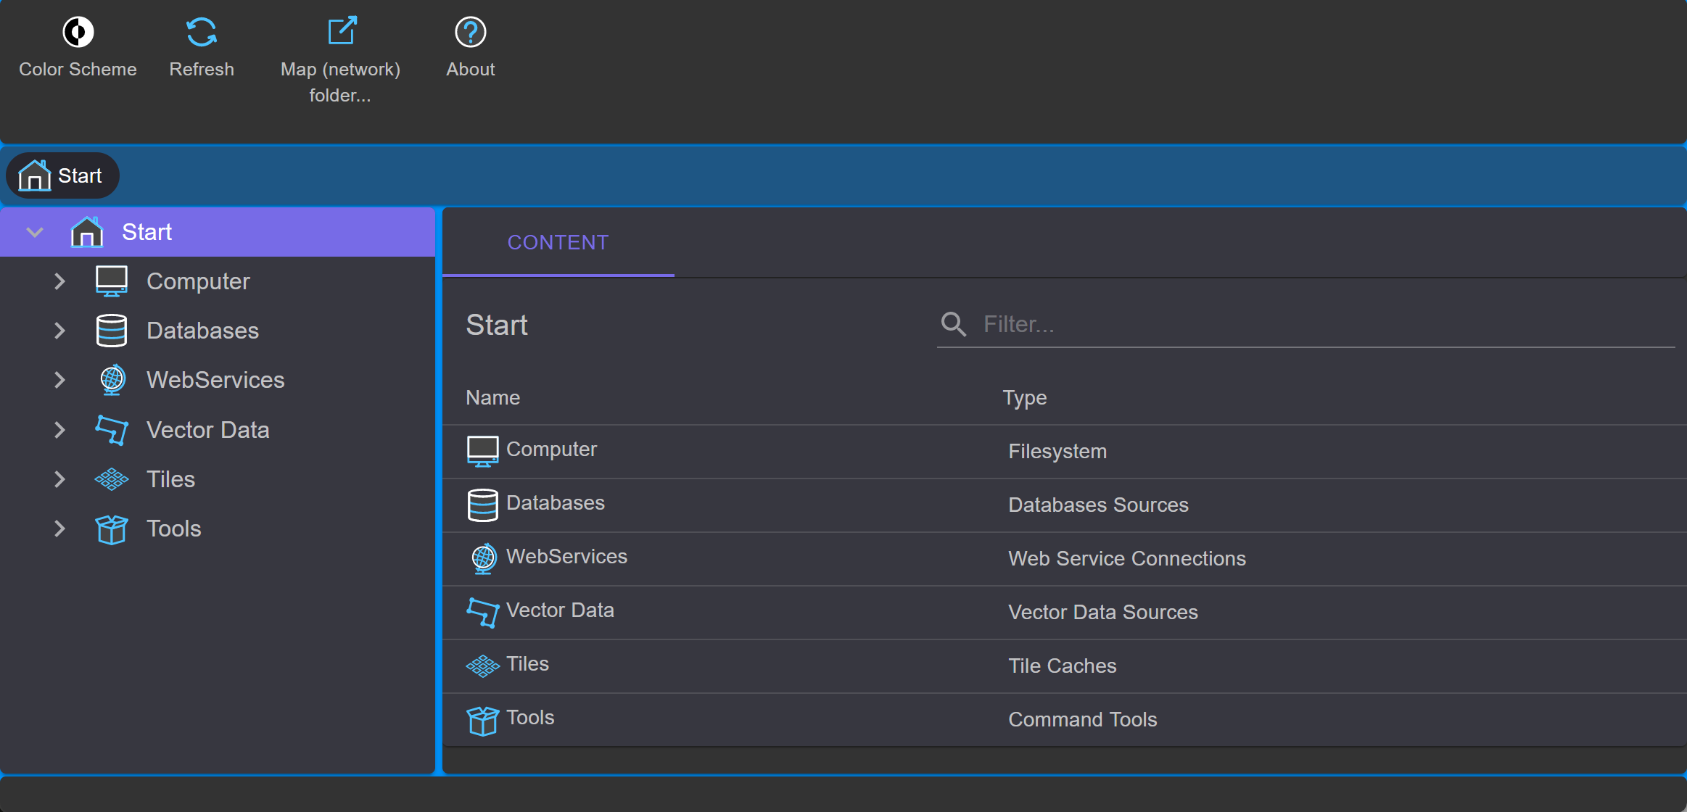Click the Tile Caches type cell
The width and height of the screenshot is (1687, 812).
(1063, 666)
